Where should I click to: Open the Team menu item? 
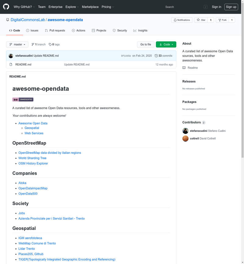point(41,7)
